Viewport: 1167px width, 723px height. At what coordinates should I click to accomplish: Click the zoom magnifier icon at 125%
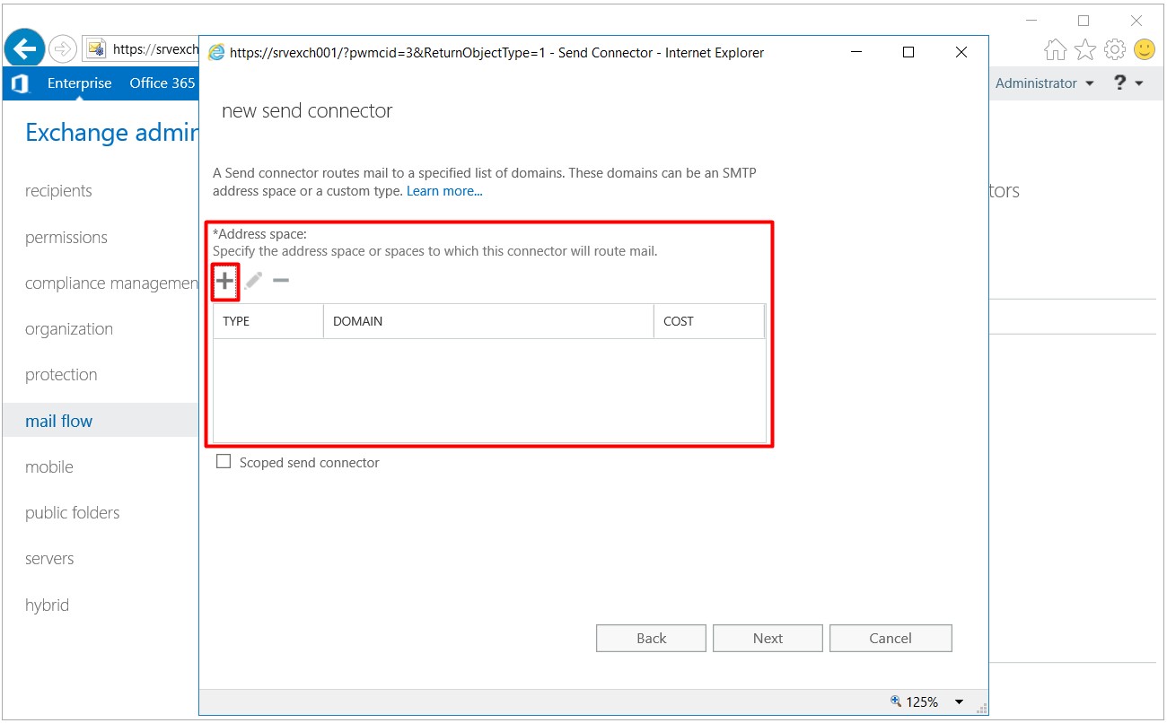(x=895, y=701)
